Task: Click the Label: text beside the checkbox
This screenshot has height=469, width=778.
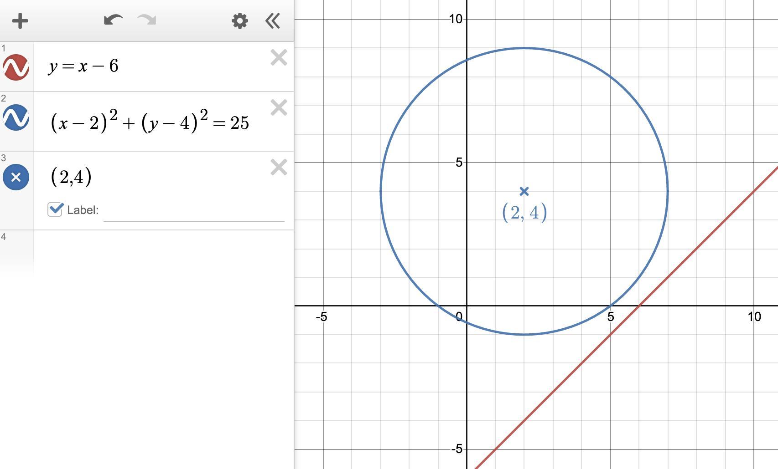Action: coord(83,210)
